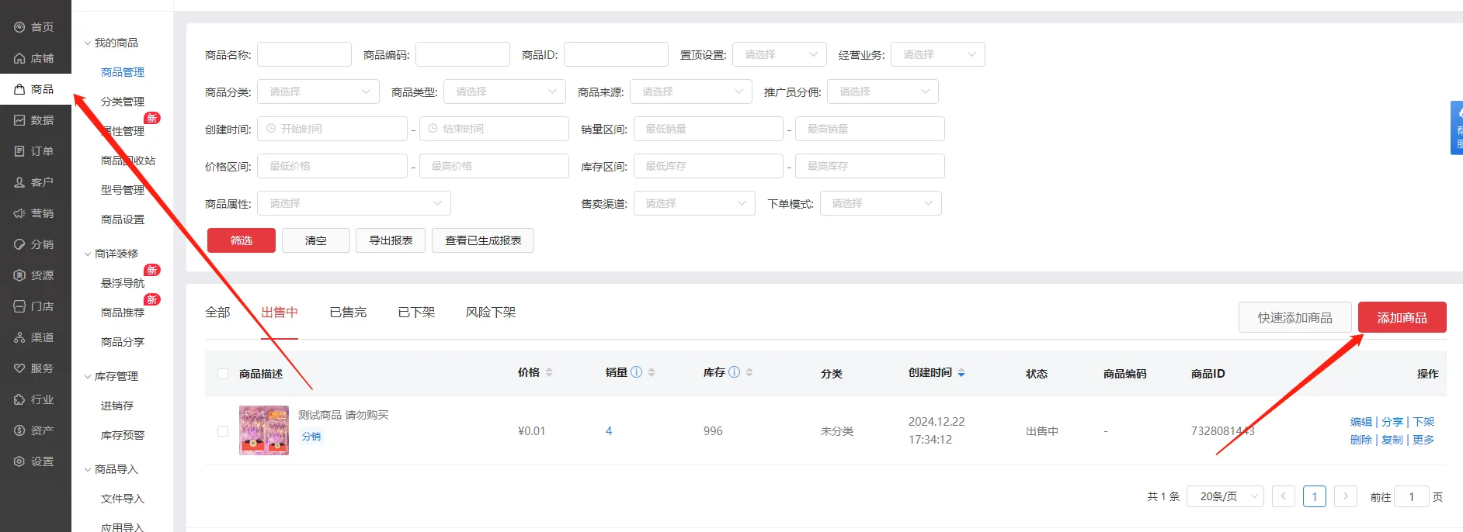The image size is (1463, 532).
Task: Open the 客户 customers sidebar item
Action: point(35,182)
